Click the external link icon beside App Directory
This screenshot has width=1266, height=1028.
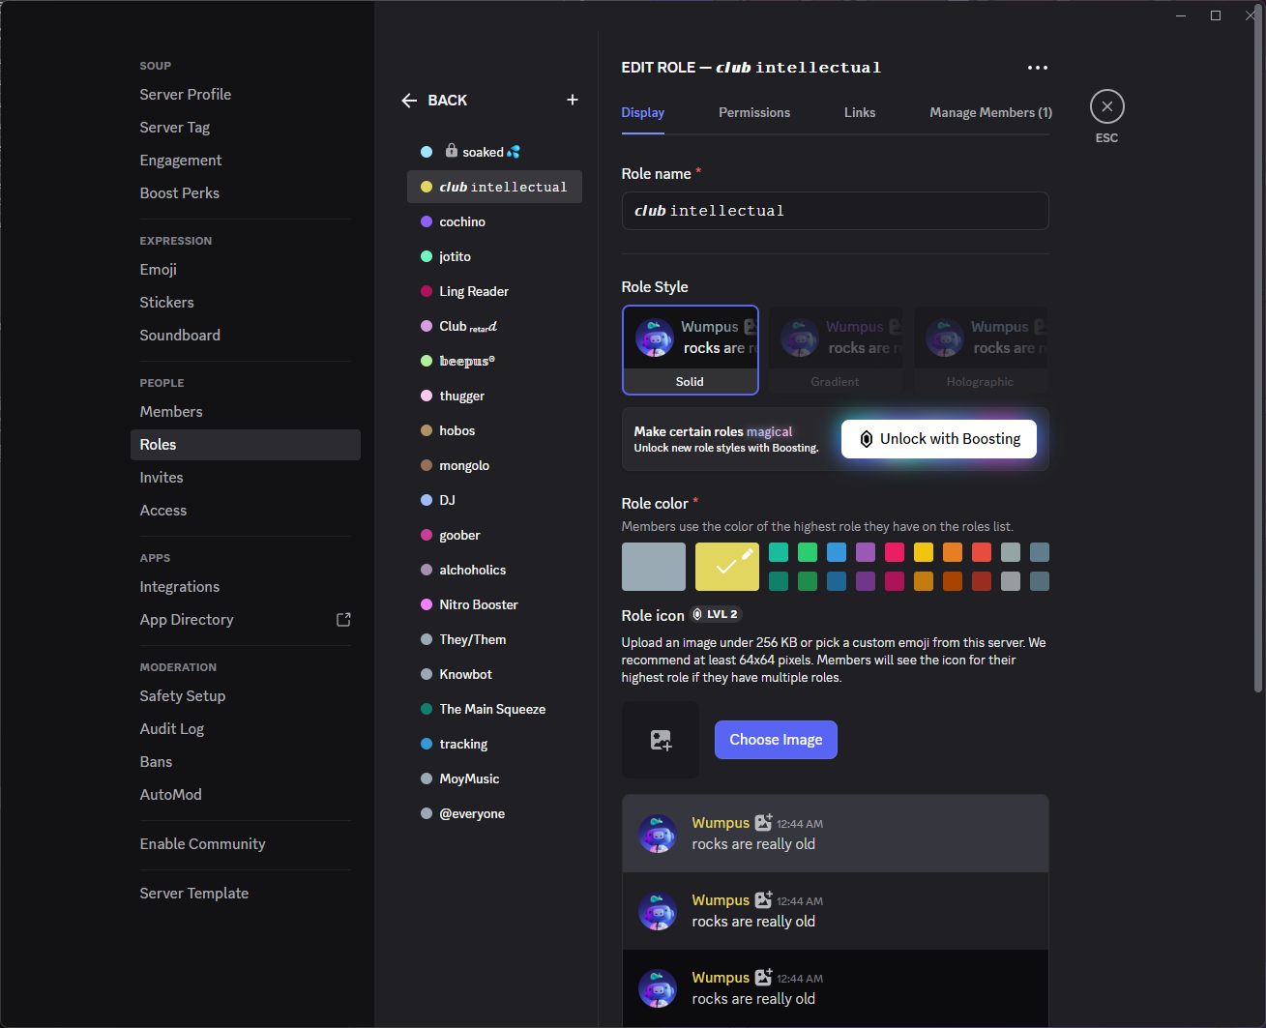coord(343,620)
